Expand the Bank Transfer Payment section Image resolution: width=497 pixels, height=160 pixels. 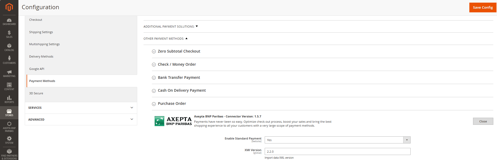coord(179,78)
